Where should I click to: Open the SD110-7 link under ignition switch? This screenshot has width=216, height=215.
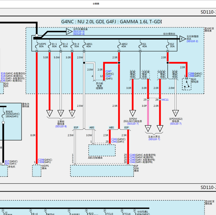pos(154,139)
